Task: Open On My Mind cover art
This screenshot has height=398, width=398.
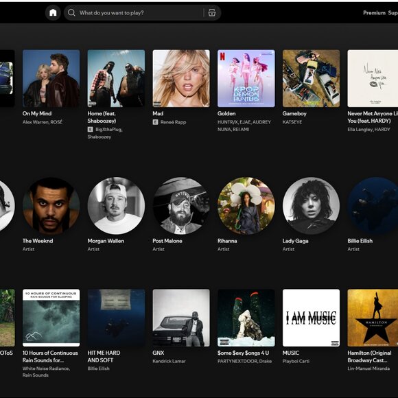Action: 51,78
